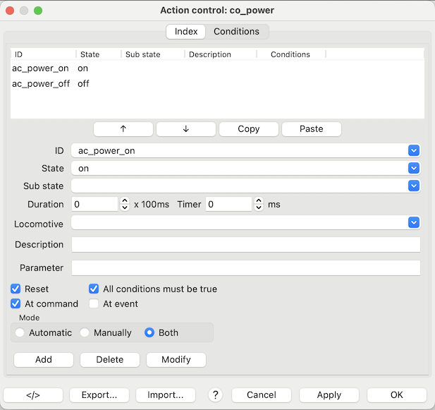Screen dimensions: 435x410
Task: Click the Duration stepper arrows
Action: [125, 204]
